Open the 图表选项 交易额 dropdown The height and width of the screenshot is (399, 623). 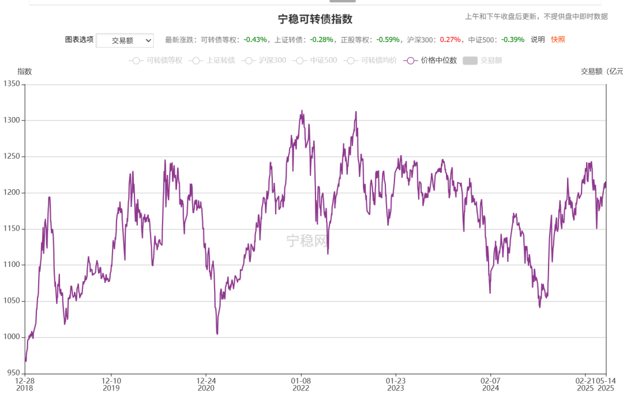[125, 40]
